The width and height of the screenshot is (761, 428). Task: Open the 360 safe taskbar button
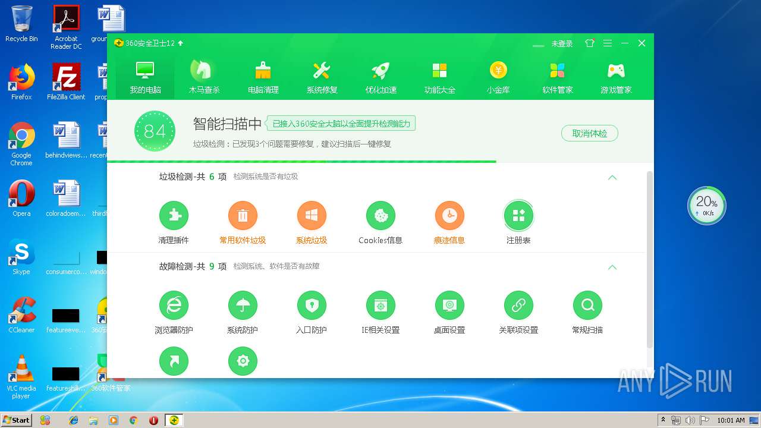174,420
